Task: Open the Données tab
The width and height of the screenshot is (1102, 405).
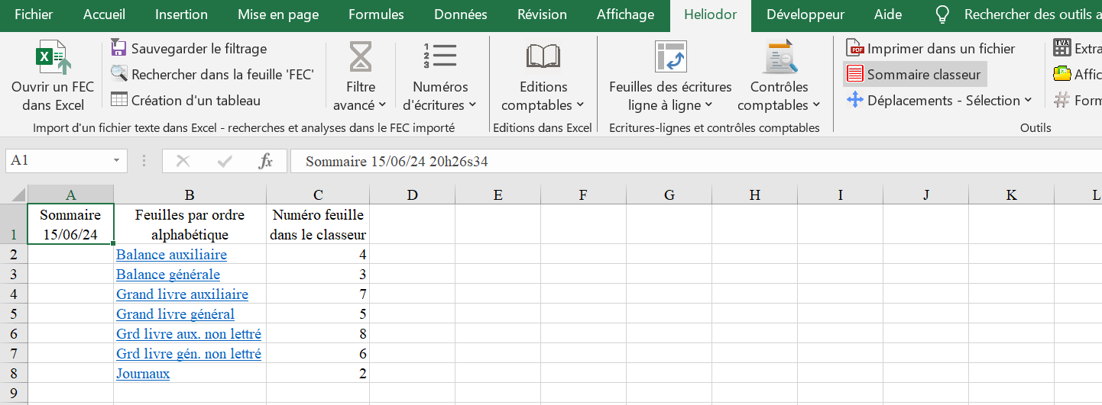Action: coord(460,14)
